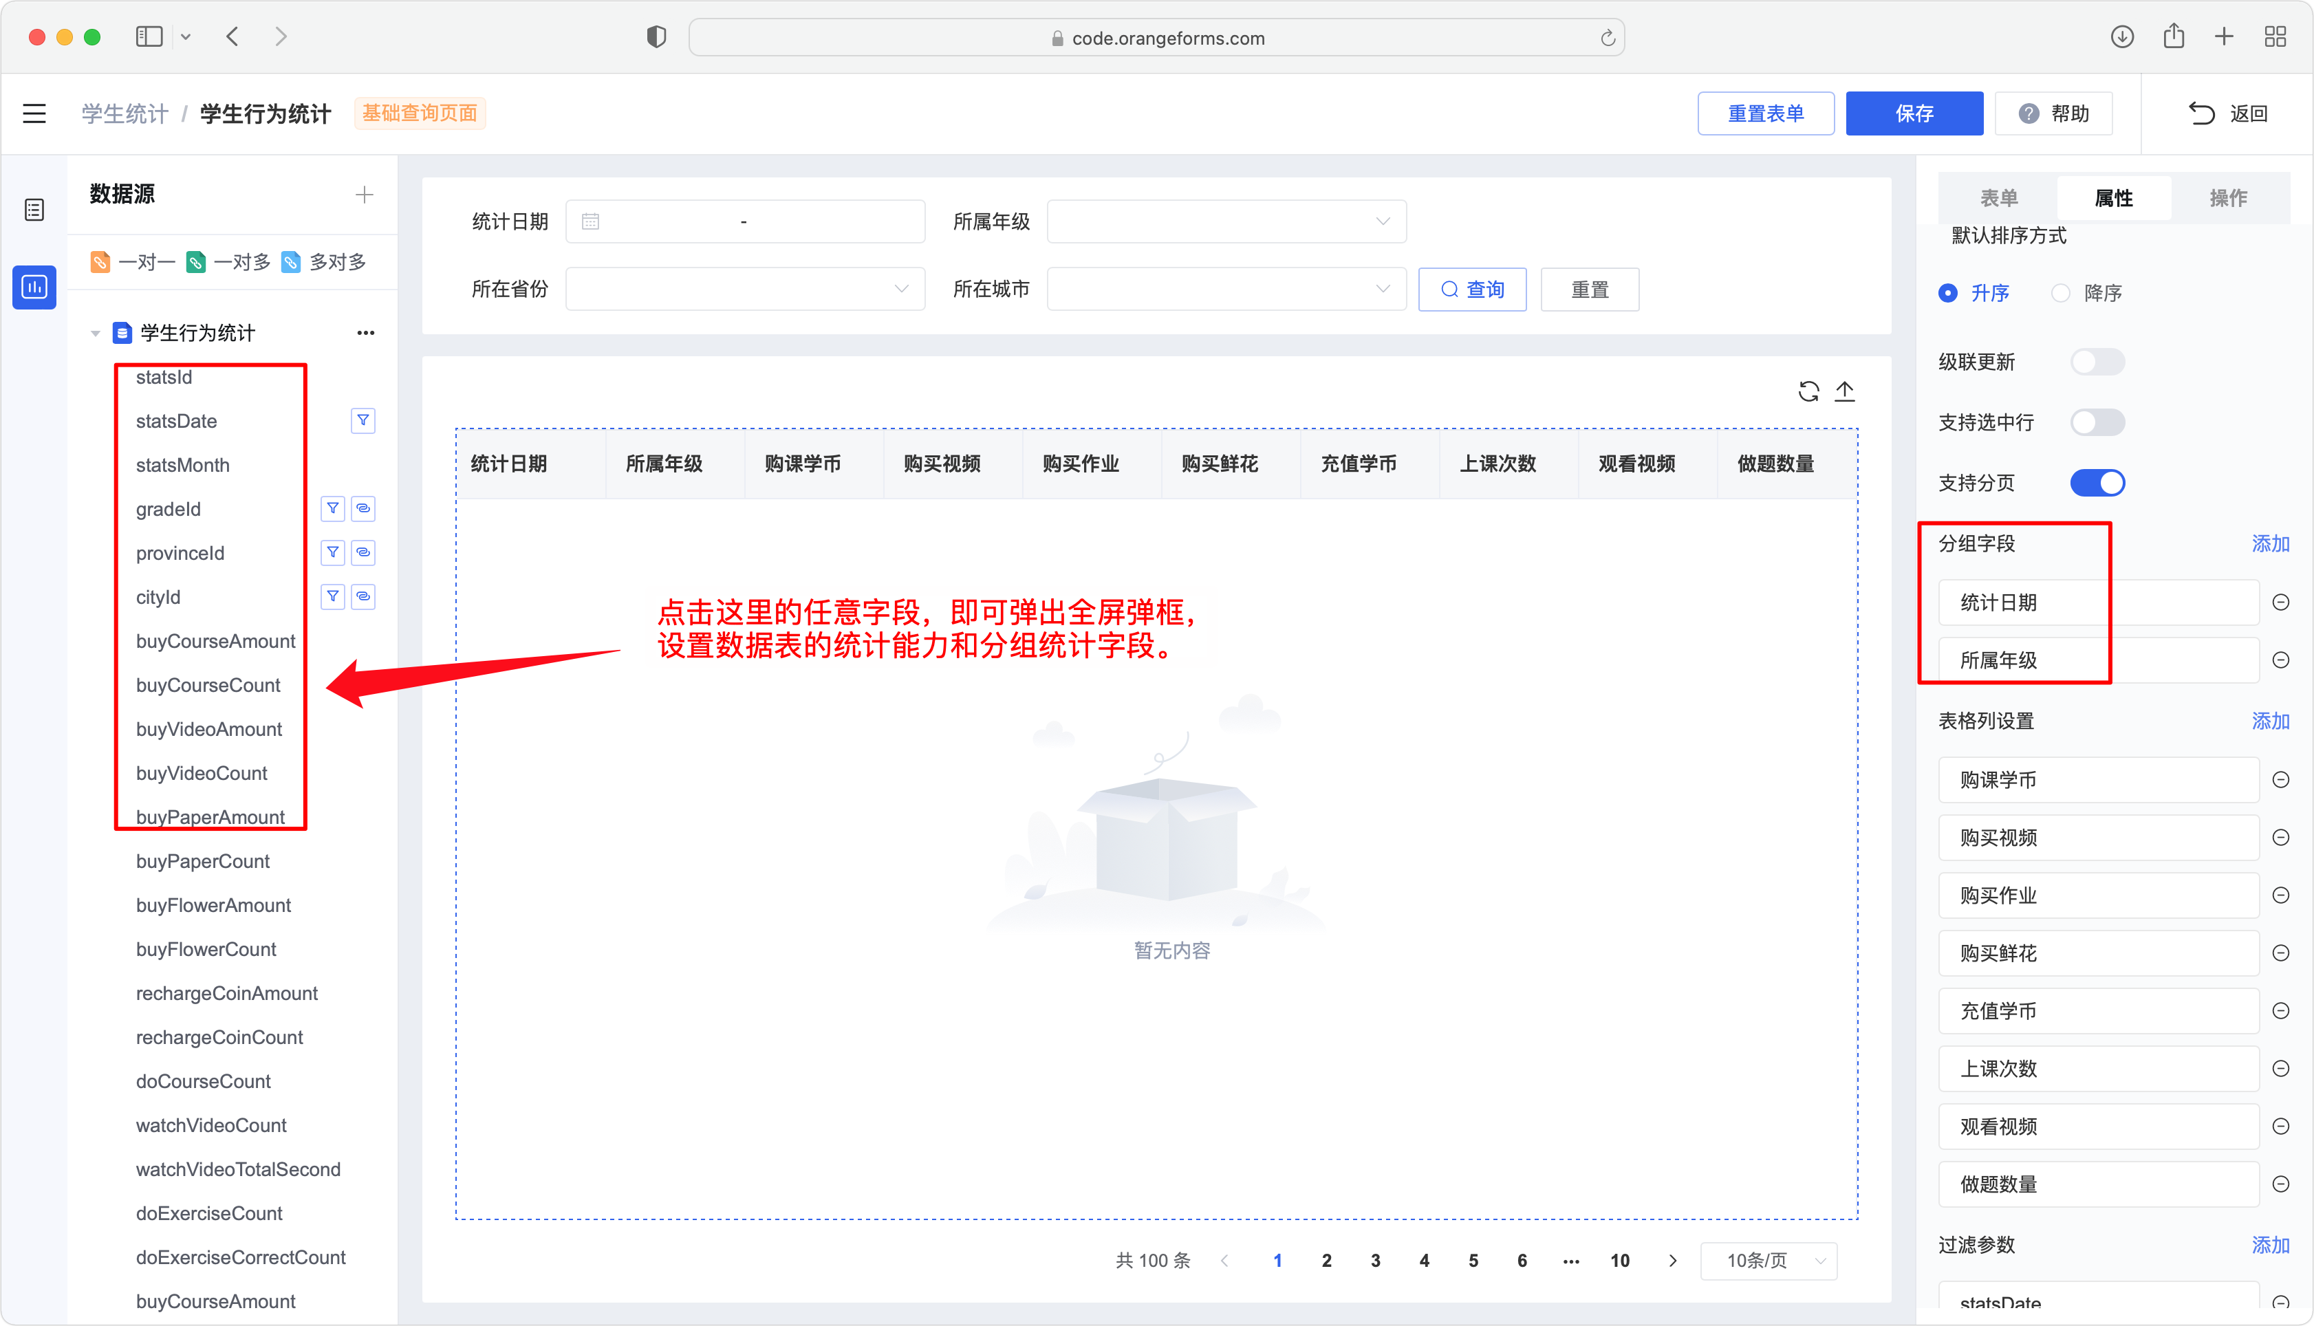This screenshot has height=1326, width=2314.
Task: Remove the 观看视频 table column
Action: coord(2281,1127)
